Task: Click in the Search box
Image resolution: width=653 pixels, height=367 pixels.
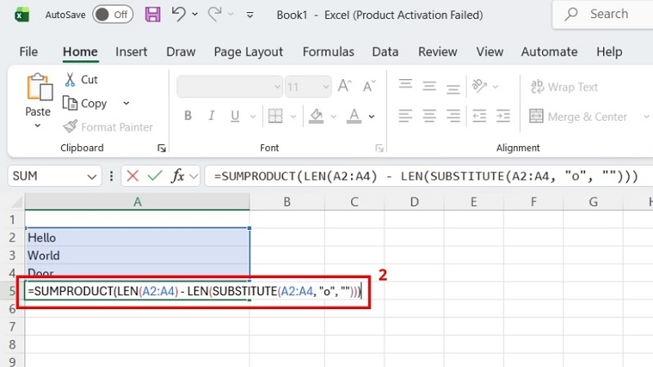Action: pyautogui.click(x=602, y=15)
